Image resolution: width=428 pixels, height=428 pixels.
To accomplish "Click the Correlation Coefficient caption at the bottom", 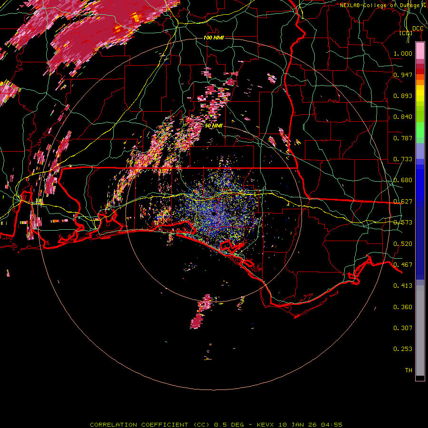I will [x=216, y=425].
